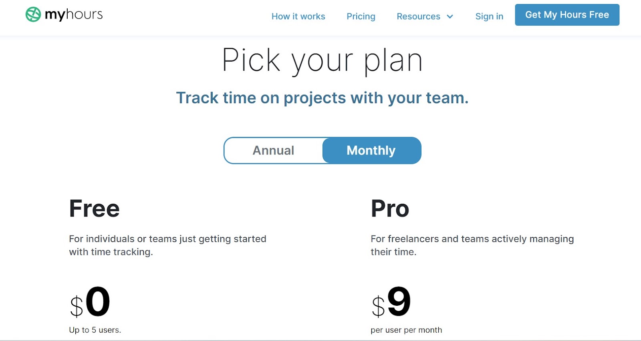Select the Pro plan heading
Viewport: 641px width, 341px height.
[390, 208]
